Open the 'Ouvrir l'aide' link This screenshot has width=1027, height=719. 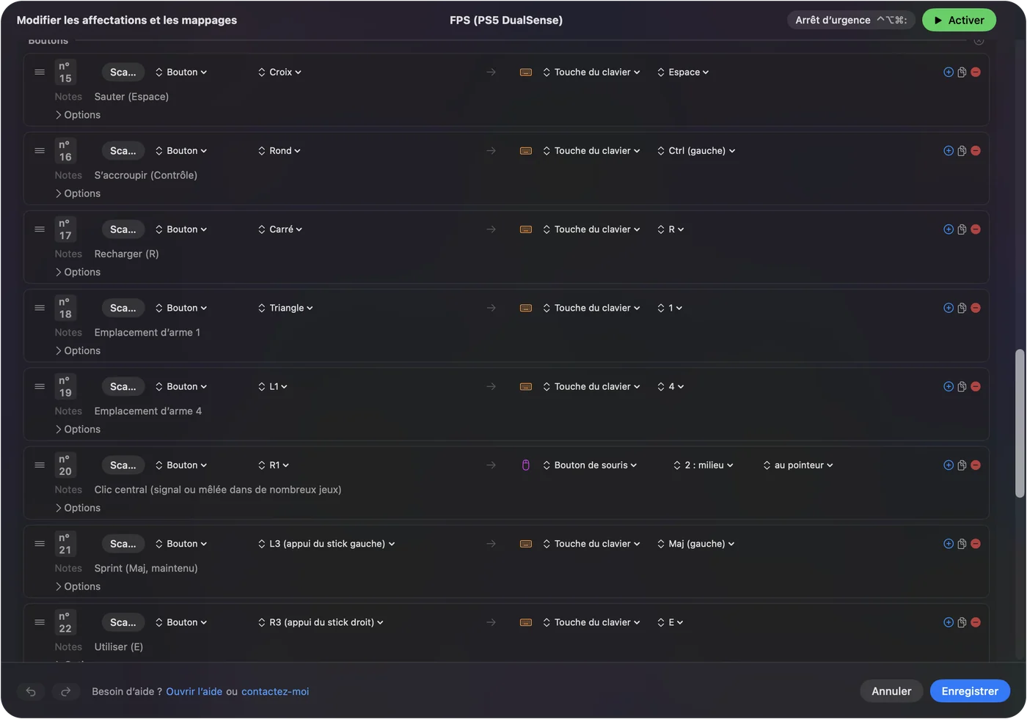pyautogui.click(x=194, y=692)
